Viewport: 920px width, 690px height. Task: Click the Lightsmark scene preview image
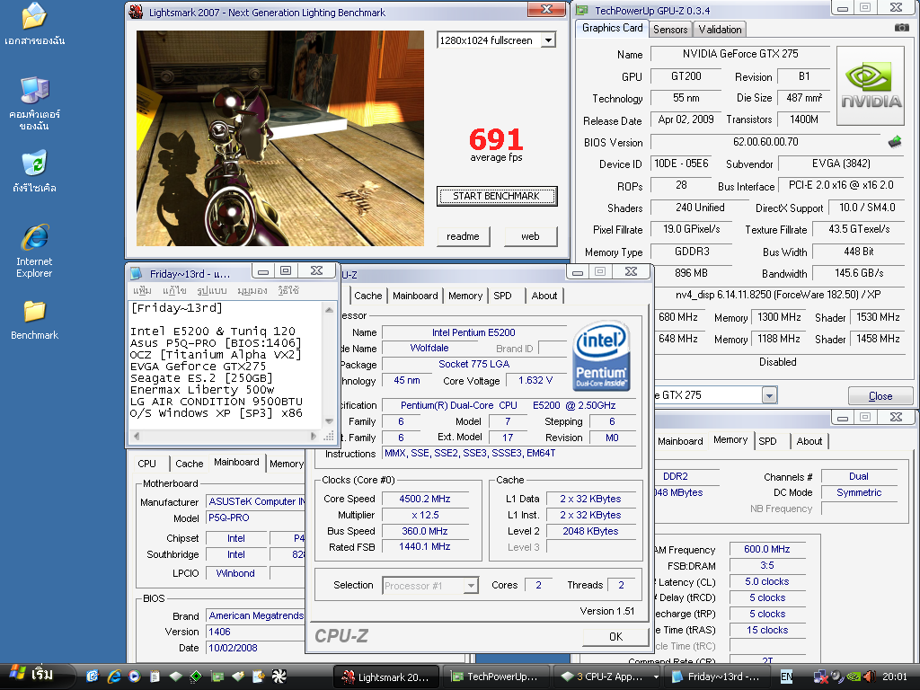coord(280,138)
